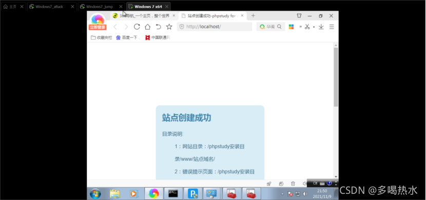Open the Control Panel taskbar icon

(x=211, y=193)
